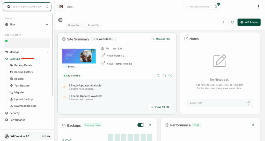Open the notifications bell
This screenshot has width=265, height=141.
(x=216, y=7)
